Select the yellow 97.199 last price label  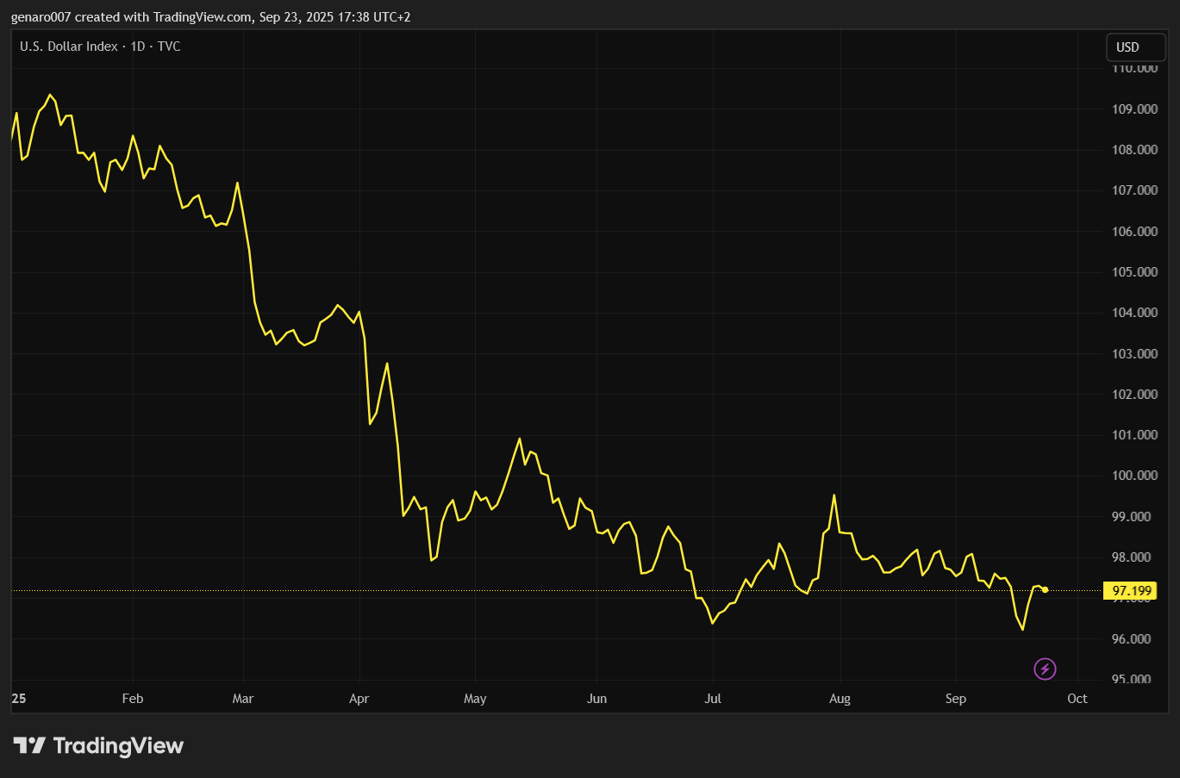coord(1129,590)
